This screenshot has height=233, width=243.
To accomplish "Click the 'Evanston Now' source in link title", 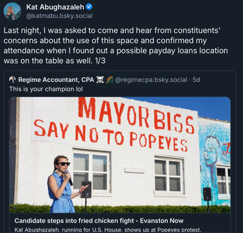I will tap(162, 221).
